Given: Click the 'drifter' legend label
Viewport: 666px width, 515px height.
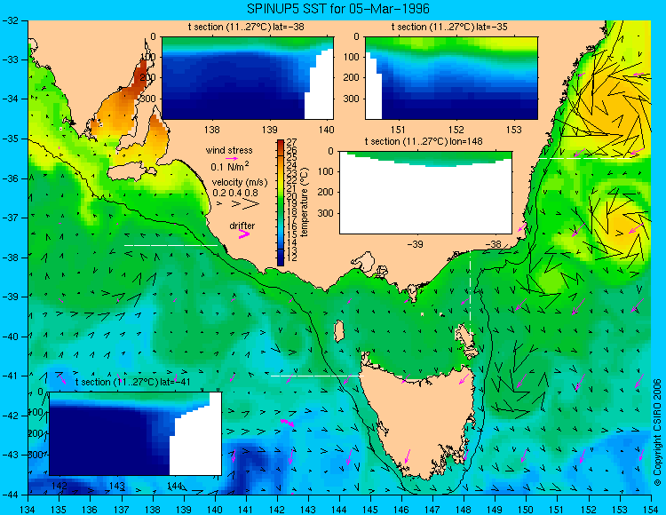Looking at the screenshot, I should (x=242, y=226).
